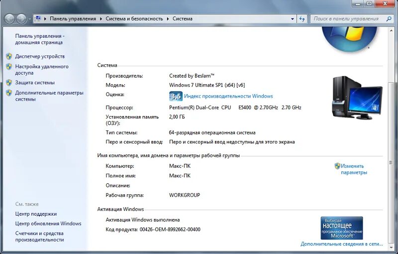Click the search magnifier icon
Image resolution: width=398 pixels, height=254 pixels.
[x=389, y=19]
